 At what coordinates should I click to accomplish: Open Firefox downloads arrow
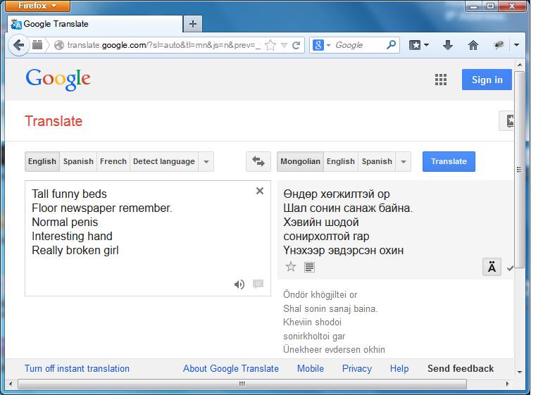click(x=448, y=45)
